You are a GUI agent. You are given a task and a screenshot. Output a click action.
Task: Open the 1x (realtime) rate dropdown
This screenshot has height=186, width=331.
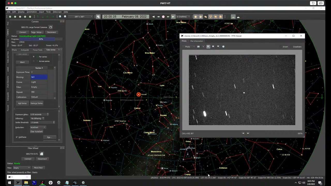coord(183,17)
